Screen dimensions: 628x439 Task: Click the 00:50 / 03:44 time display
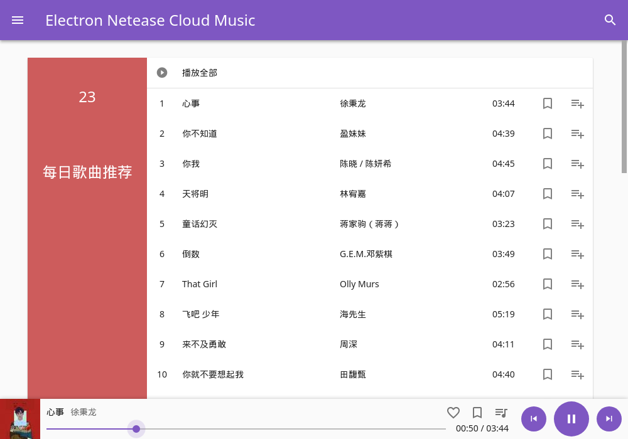click(482, 428)
